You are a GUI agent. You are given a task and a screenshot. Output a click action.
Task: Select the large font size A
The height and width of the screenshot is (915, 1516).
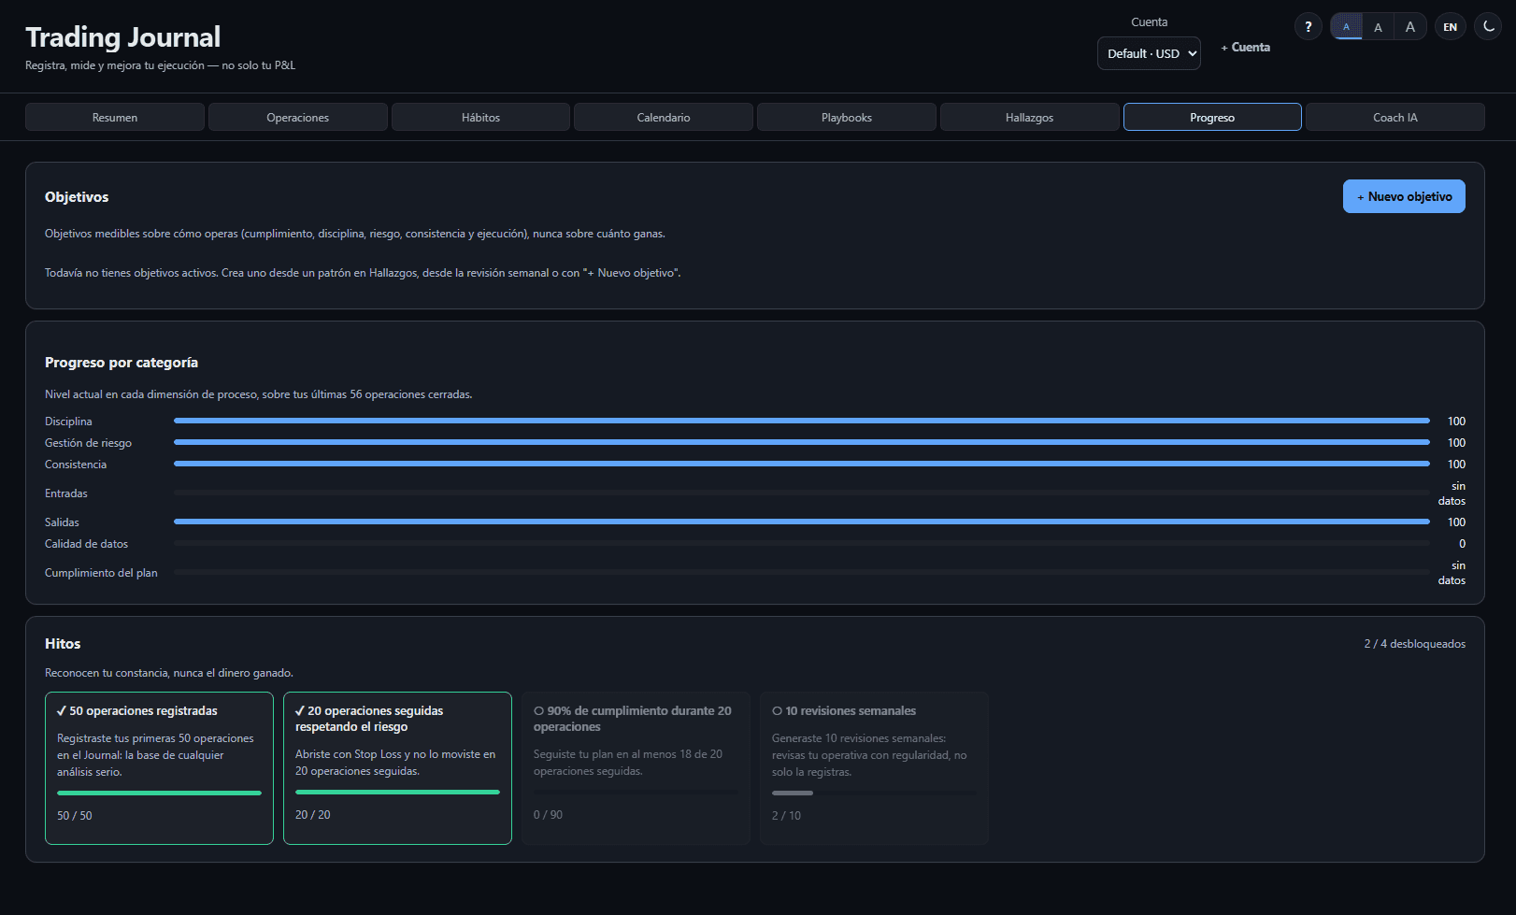coord(1410,27)
